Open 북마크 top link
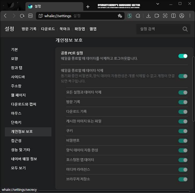Viewport: 195px width, 193px height. [65, 29]
